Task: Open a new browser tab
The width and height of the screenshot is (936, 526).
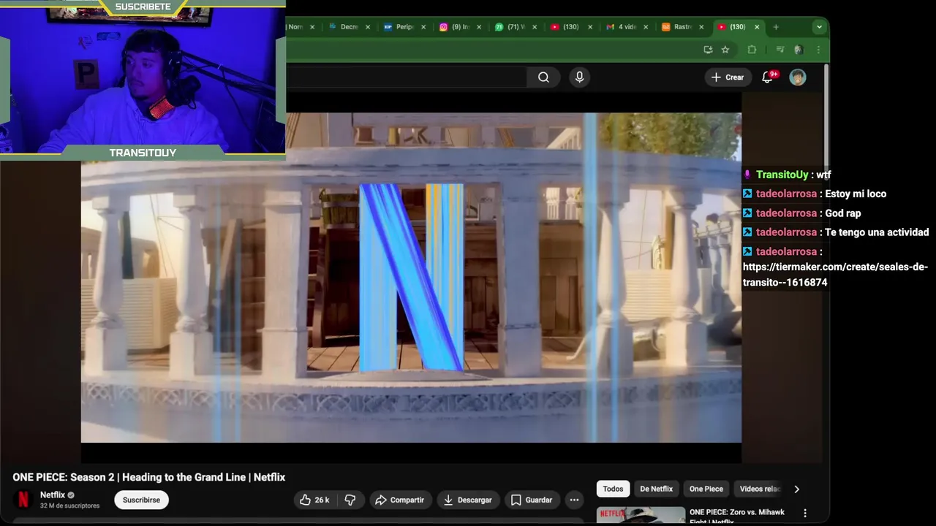Action: tap(776, 27)
